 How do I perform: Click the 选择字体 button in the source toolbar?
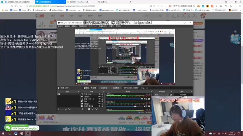(x=104, y=88)
